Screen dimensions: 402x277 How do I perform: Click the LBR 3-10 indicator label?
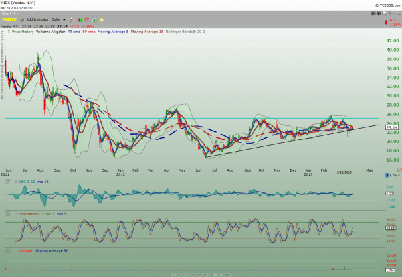tap(27, 182)
